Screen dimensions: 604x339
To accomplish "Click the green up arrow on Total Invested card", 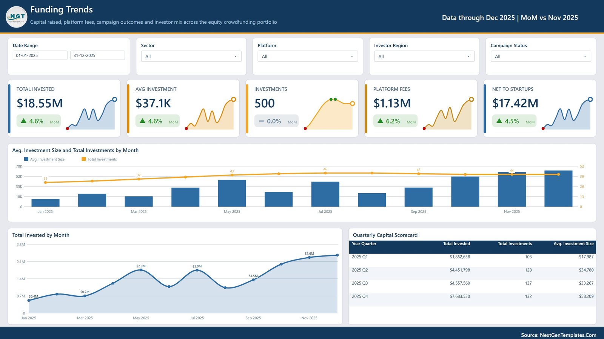I will (x=24, y=121).
